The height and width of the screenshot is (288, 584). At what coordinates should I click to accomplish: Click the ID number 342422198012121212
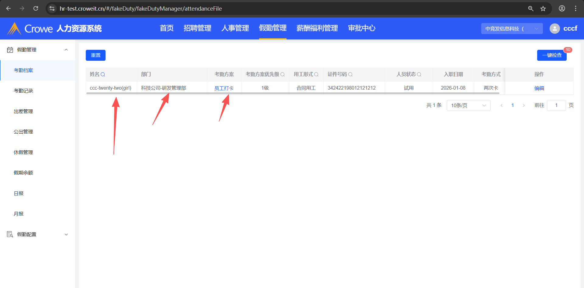(352, 88)
